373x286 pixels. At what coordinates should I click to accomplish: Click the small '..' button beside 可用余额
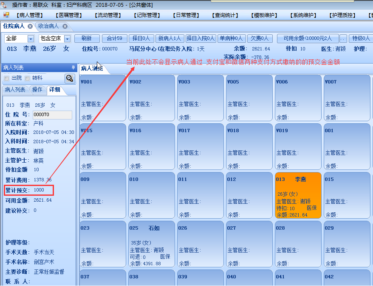[x=343, y=39]
